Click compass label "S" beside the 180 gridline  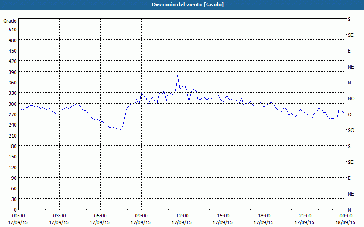349,146
